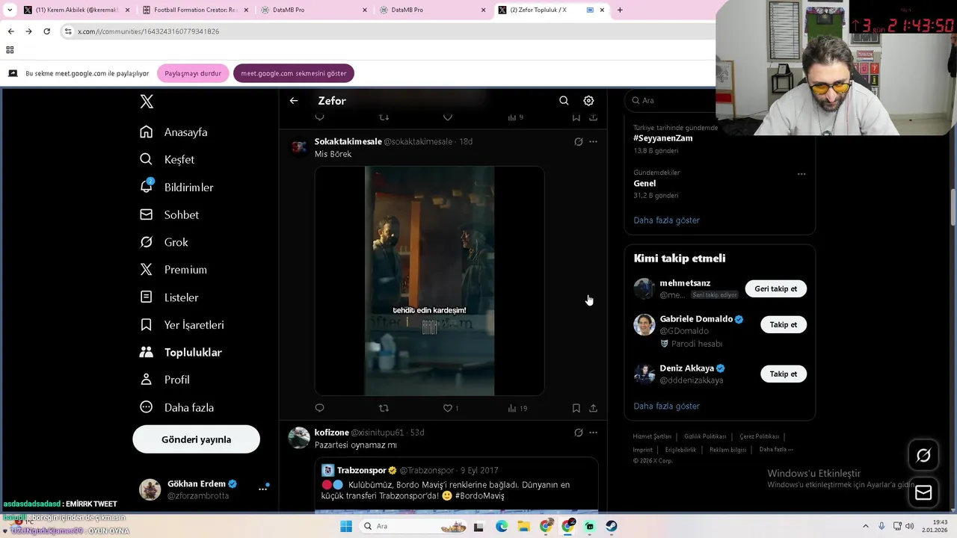This screenshot has height=538, width=957.
Task: Open Profil page
Action: coord(164,380)
